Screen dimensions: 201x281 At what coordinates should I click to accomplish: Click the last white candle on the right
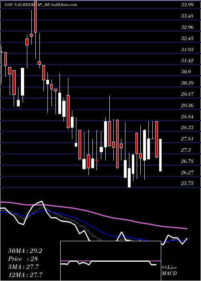(x=160, y=155)
